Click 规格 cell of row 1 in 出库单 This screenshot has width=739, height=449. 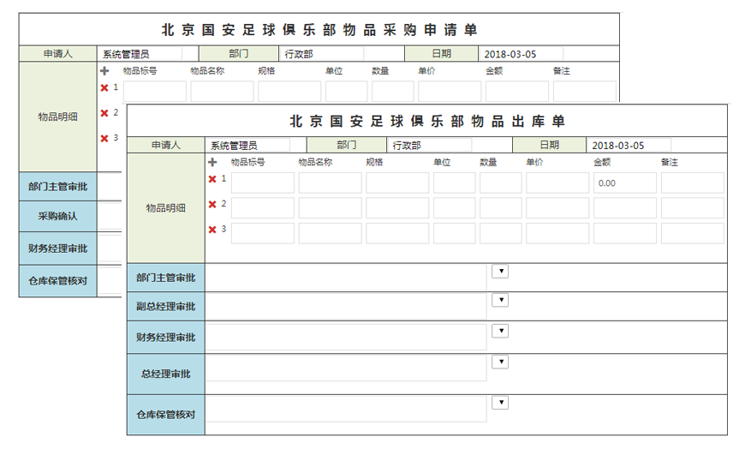tap(397, 183)
